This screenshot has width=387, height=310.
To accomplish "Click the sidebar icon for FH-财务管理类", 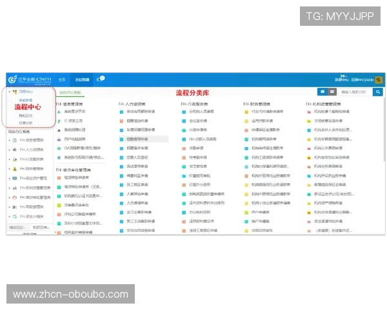I will click(x=15, y=169).
